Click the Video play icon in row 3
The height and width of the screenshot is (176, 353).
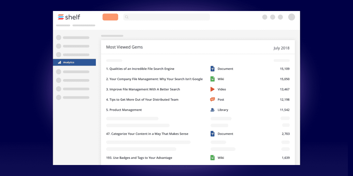coord(212,89)
